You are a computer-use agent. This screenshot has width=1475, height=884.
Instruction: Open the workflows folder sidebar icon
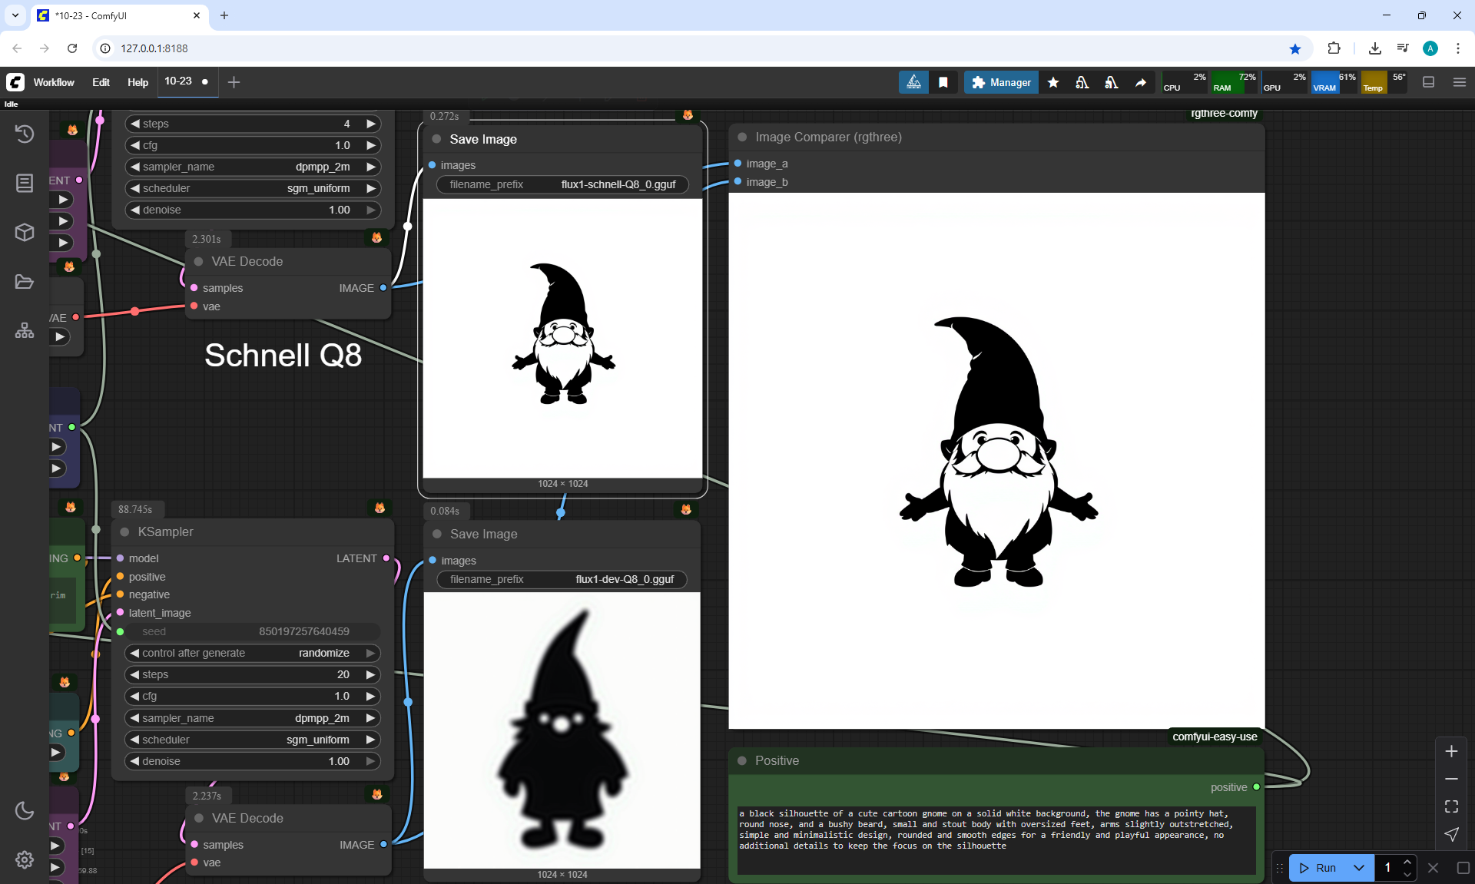coord(25,282)
